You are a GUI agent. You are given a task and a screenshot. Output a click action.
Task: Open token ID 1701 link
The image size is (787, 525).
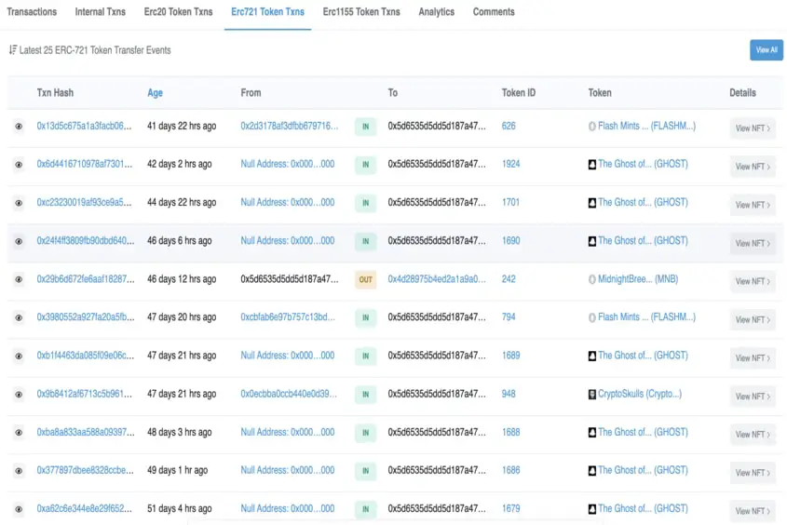click(511, 202)
